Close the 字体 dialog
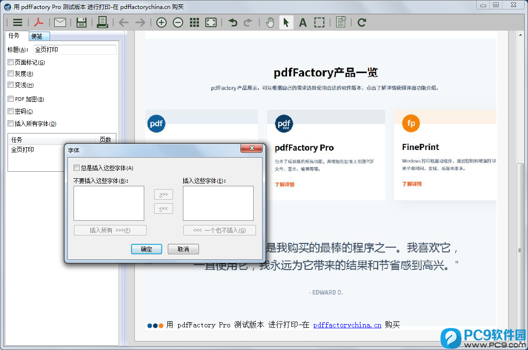 point(252,148)
